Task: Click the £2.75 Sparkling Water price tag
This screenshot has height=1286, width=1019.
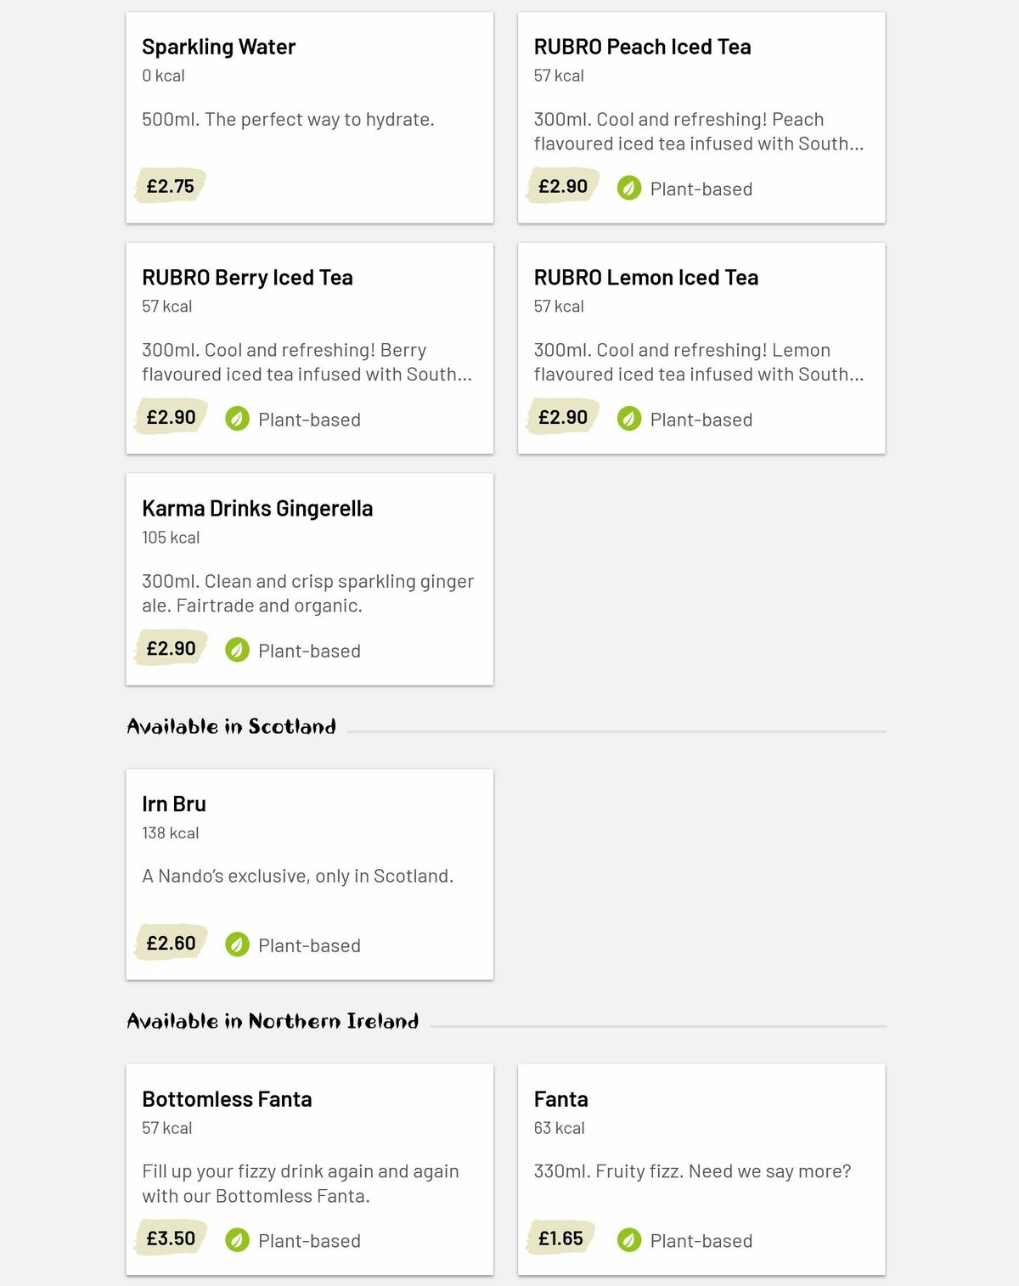Action: (170, 186)
